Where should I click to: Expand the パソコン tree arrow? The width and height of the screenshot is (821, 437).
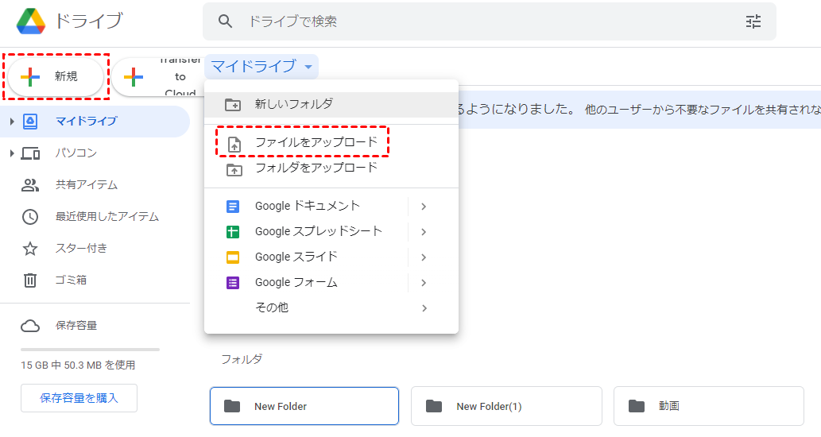pos(12,153)
